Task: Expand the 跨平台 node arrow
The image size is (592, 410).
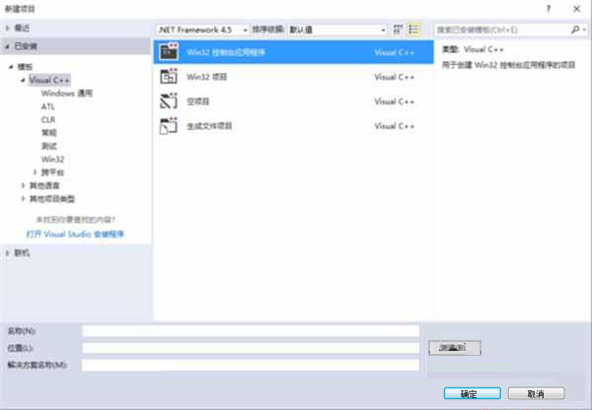Action: pyautogui.click(x=35, y=172)
